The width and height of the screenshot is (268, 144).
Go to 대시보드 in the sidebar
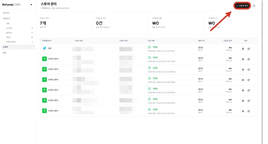7,13
